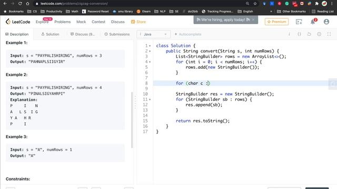Open smu library bookmark
Image resolution: width=337 pixels, height=189 pixels.
[123, 12]
